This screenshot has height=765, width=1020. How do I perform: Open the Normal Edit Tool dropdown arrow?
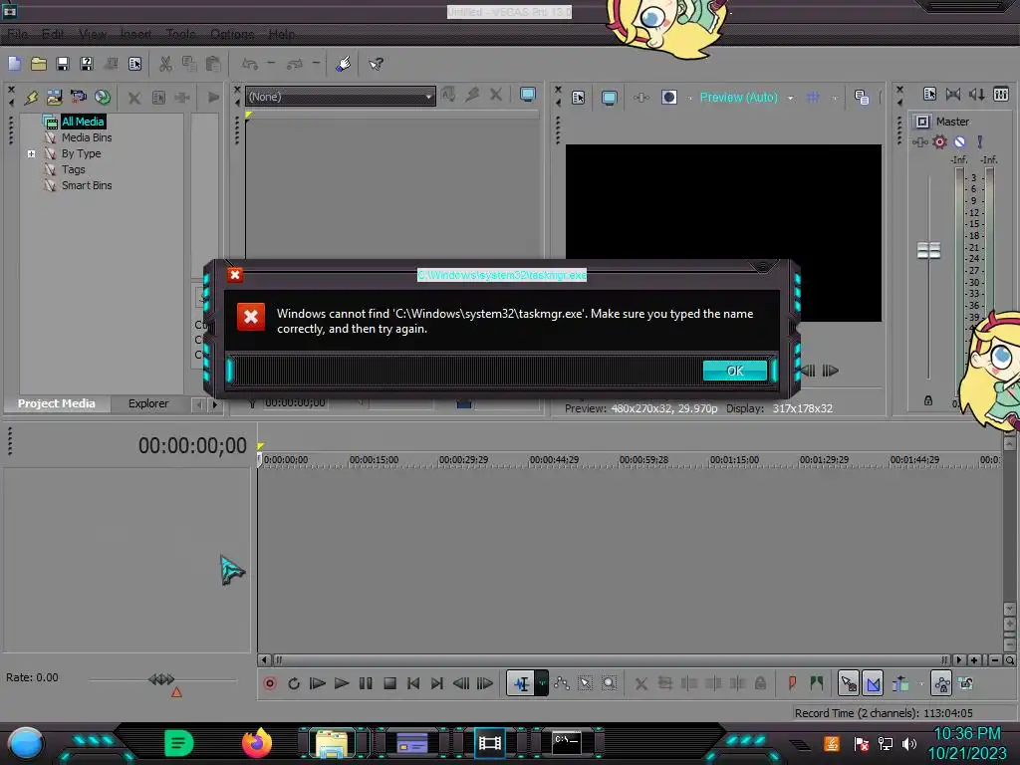click(x=542, y=683)
